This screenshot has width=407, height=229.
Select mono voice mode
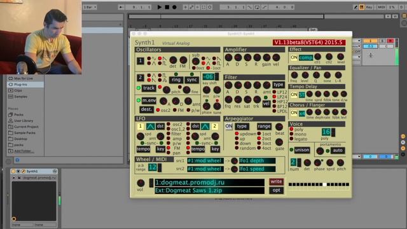click(x=291, y=134)
